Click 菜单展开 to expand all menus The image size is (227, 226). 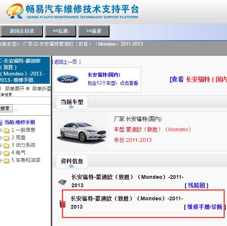click(14, 89)
